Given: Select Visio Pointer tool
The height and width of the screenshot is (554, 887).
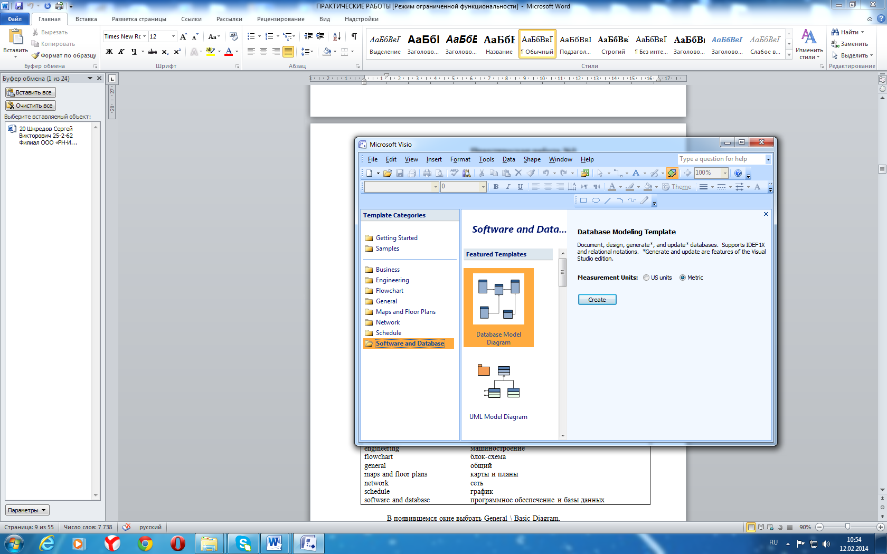Looking at the screenshot, I should pos(600,173).
